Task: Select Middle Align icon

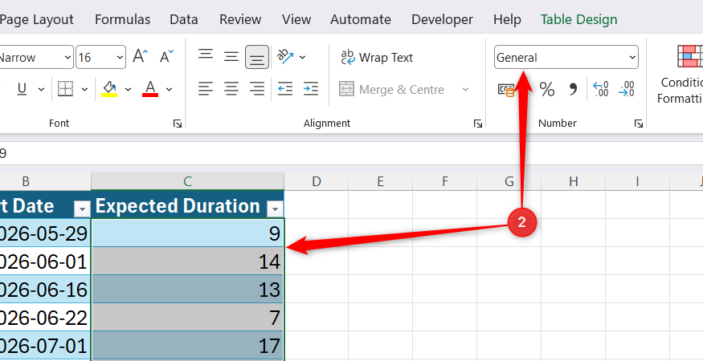Action: (x=231, y=57)
